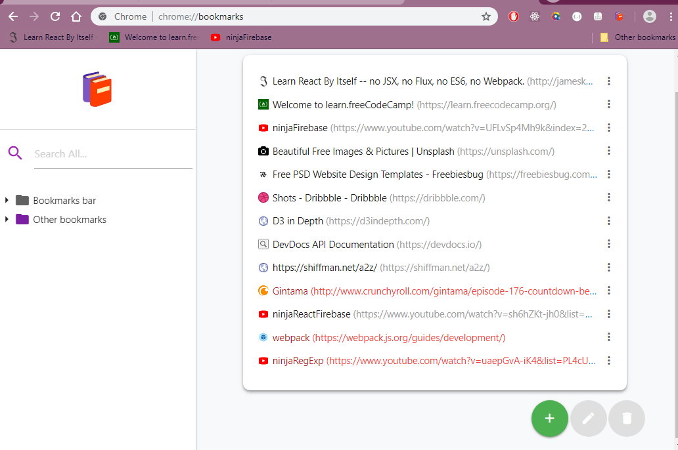Open options menu for webpack bookmark
Image resolution: width=678 pixels, height=450 pixels.
tap(609, 337)
